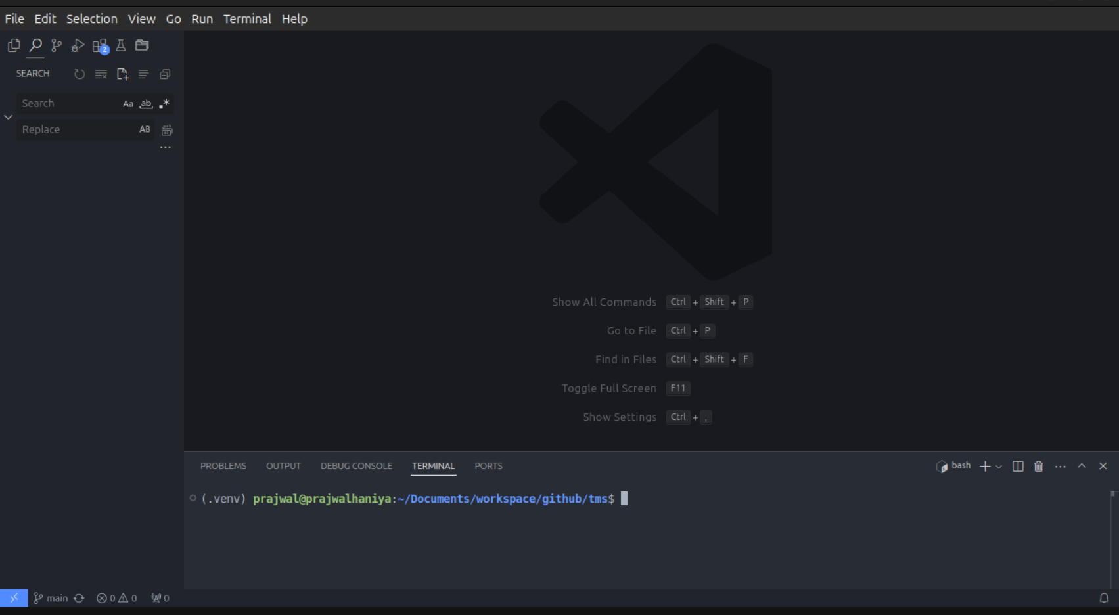Enable Use Regular Expression in search
This screenshot has height=615, width=1119.
164,103
